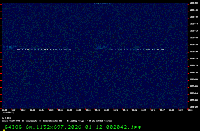This screenshot has height=131, width=200.
Task: Click the 00:00 start time marker
Action: coord(4,110)
